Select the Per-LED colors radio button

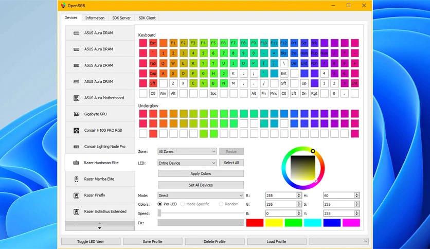point(160,204)
